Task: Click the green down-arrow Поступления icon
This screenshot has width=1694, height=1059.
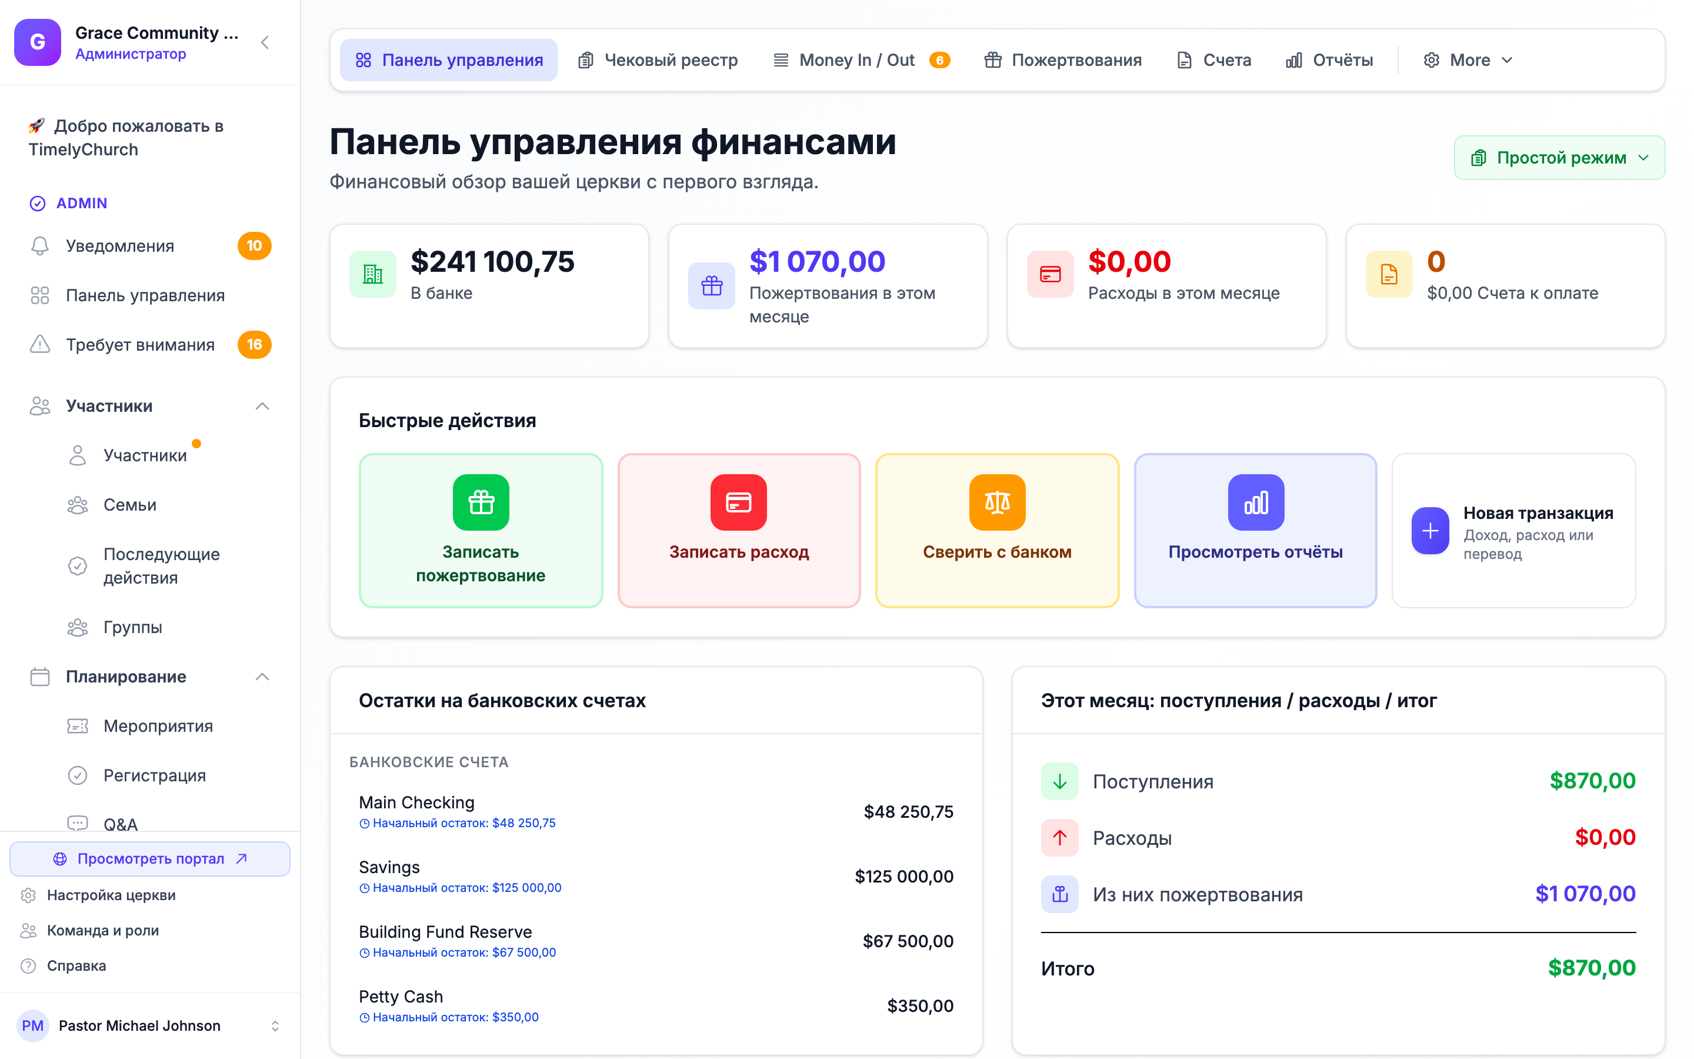Action: click(1060, 781)
